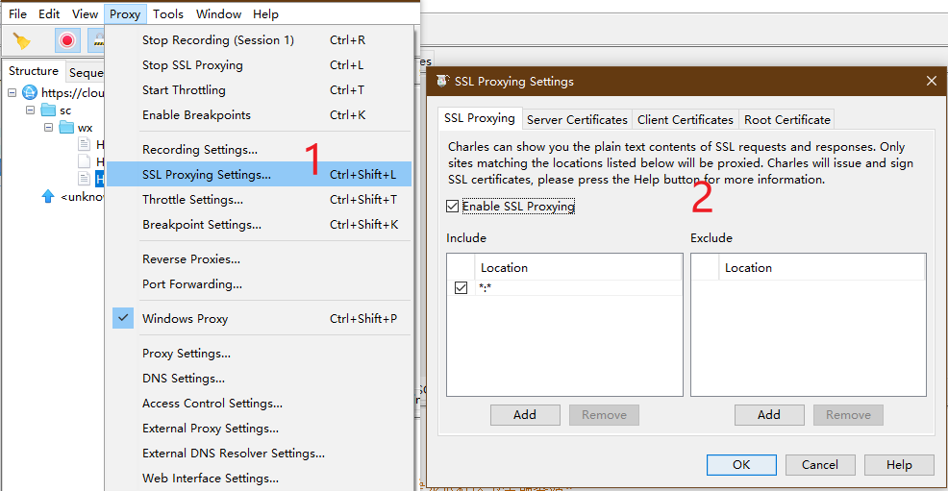Open SSL Proxying Settings... menu entry
The height and width of the screenshot is (491, 948).
pos(260,174)
